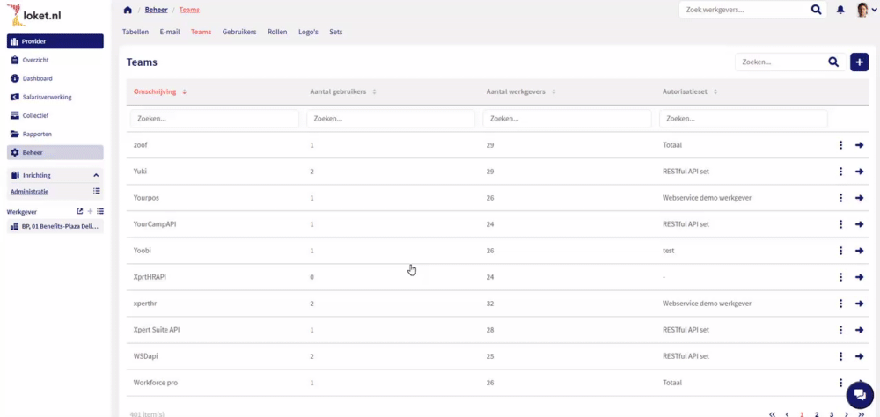Open the three-dot menu for xperthr
The height and width of the screenshot is (417, 880).
click(x=840, y=304)
